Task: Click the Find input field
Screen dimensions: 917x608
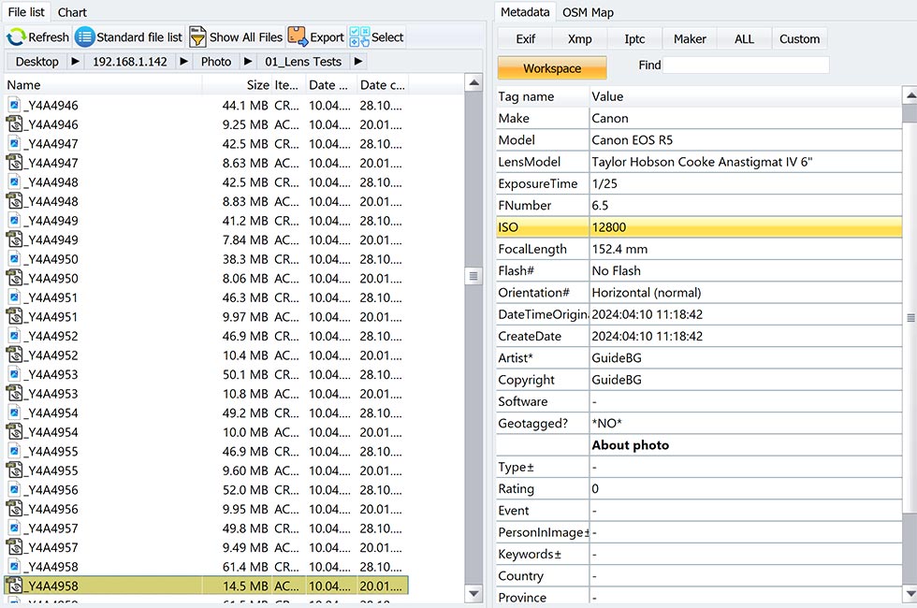Action: coord(746,65)
